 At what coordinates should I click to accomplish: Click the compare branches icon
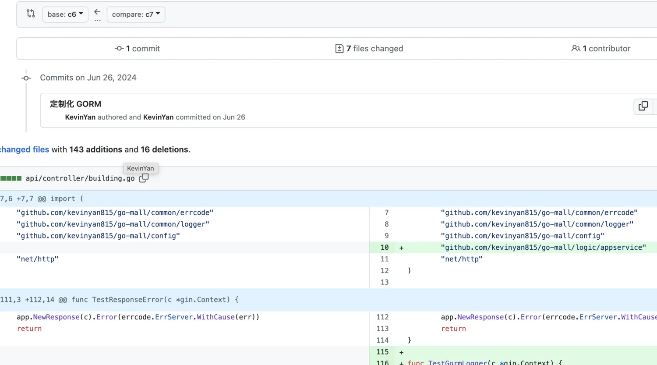coord(31,14)
